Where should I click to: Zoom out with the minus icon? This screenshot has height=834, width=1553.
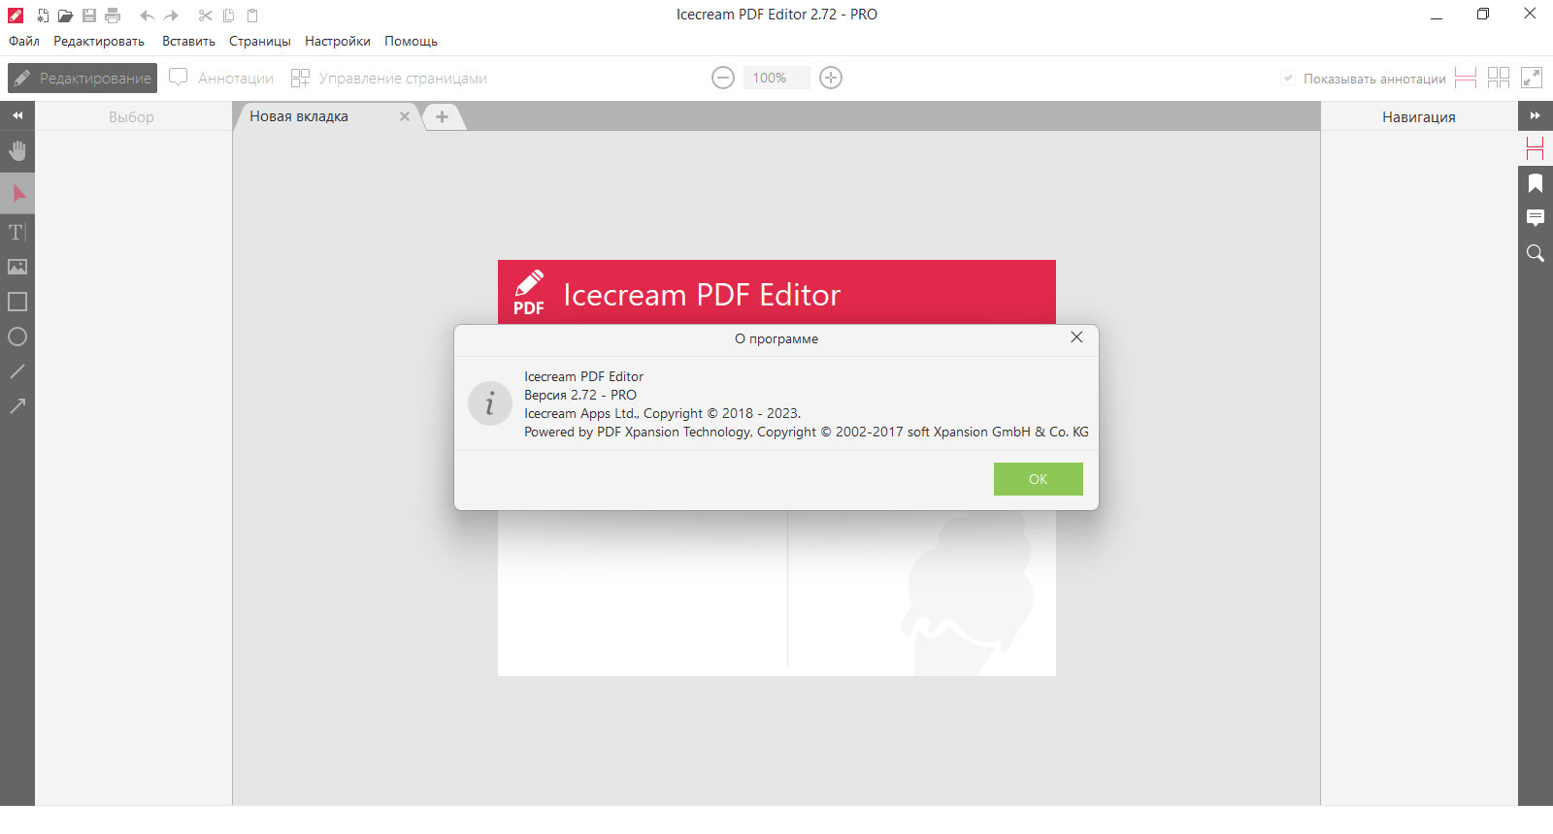(723, 78)
